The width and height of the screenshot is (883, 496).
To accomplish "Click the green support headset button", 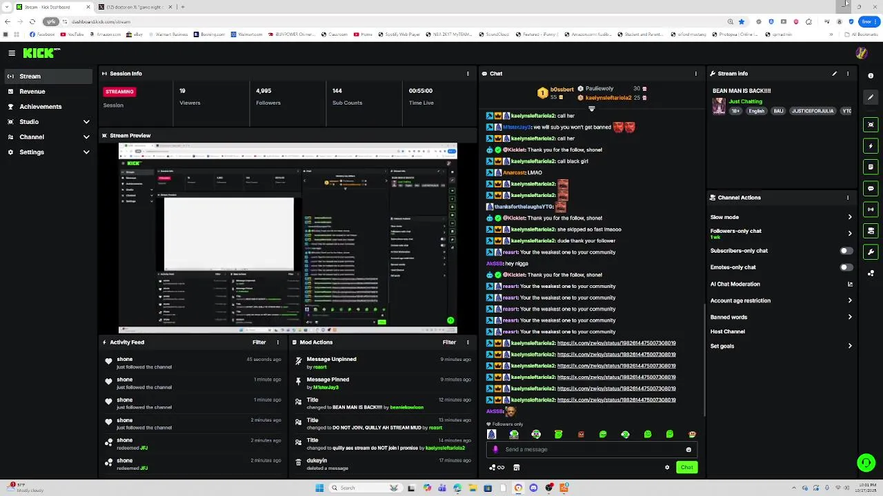I will [x=866, y=462].
